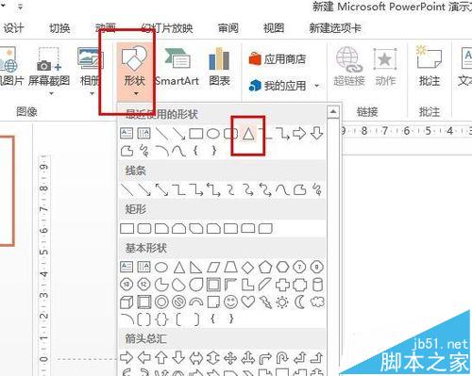The image size is (472, 376).
Task: Select the diamond shape in basic shapes
Action: 247,268
